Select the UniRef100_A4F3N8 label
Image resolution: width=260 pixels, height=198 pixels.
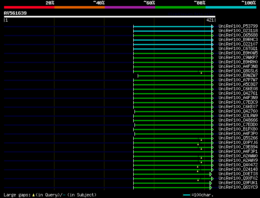[238, 67]
